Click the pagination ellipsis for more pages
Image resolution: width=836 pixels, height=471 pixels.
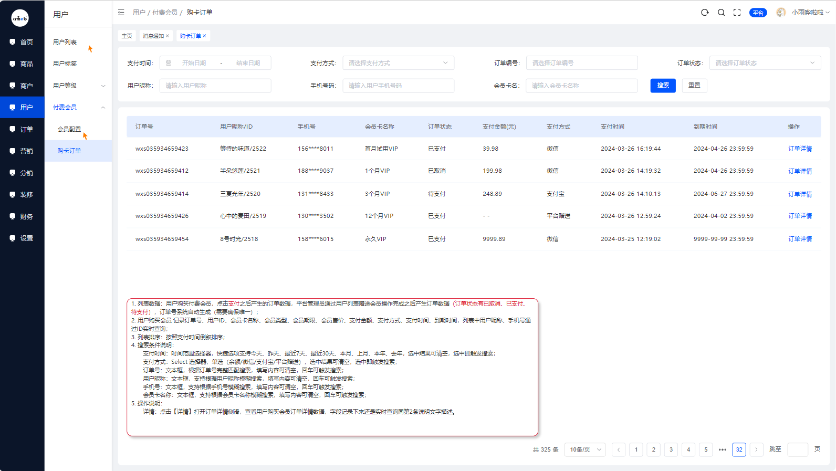tap(723, 449)
